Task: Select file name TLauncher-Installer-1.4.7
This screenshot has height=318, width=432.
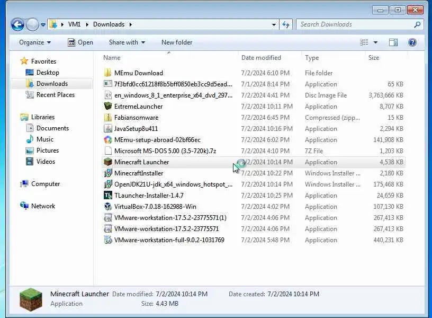Action: tap(149, 196)
